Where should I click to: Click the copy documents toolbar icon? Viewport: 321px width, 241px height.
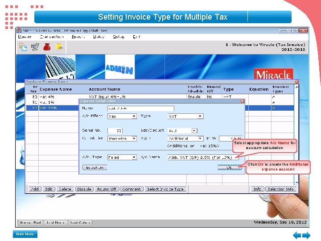click(23, 47)
